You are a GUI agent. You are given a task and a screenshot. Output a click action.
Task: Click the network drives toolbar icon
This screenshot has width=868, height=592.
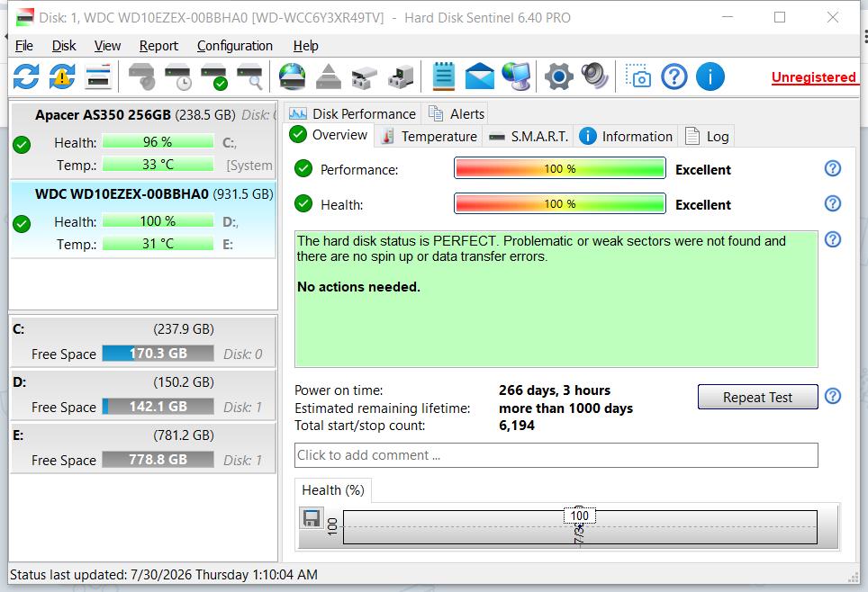tap(365, 76)
